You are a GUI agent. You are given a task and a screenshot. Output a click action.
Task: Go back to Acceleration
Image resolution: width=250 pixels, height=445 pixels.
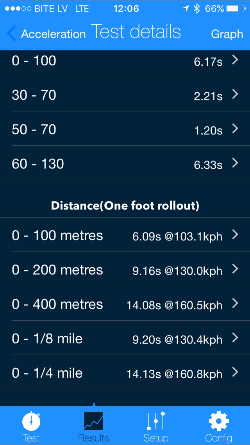[x=53, y=34]
